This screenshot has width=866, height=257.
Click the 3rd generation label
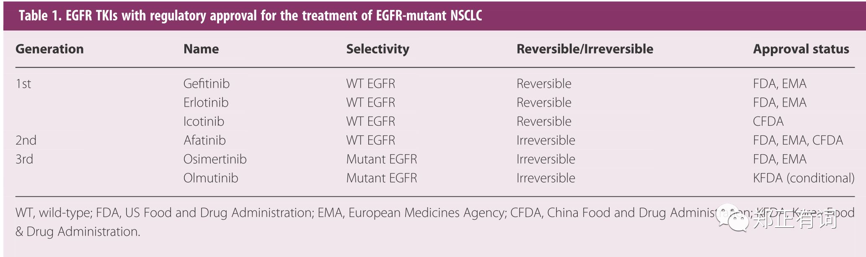click(24, 159)
